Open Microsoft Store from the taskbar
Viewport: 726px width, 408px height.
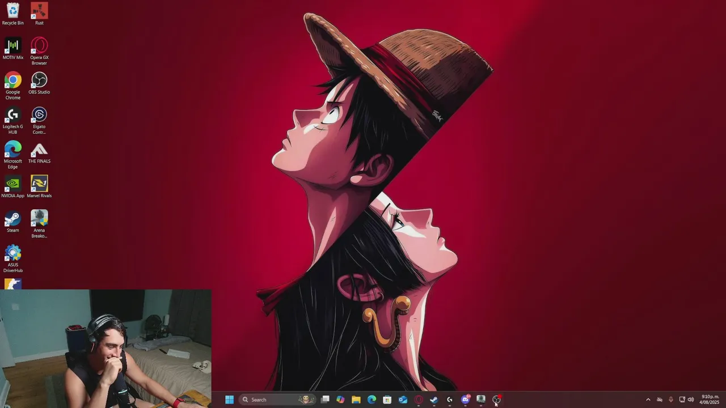(387, 399)
